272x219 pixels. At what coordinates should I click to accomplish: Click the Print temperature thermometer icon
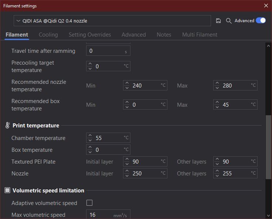(7, 126)
